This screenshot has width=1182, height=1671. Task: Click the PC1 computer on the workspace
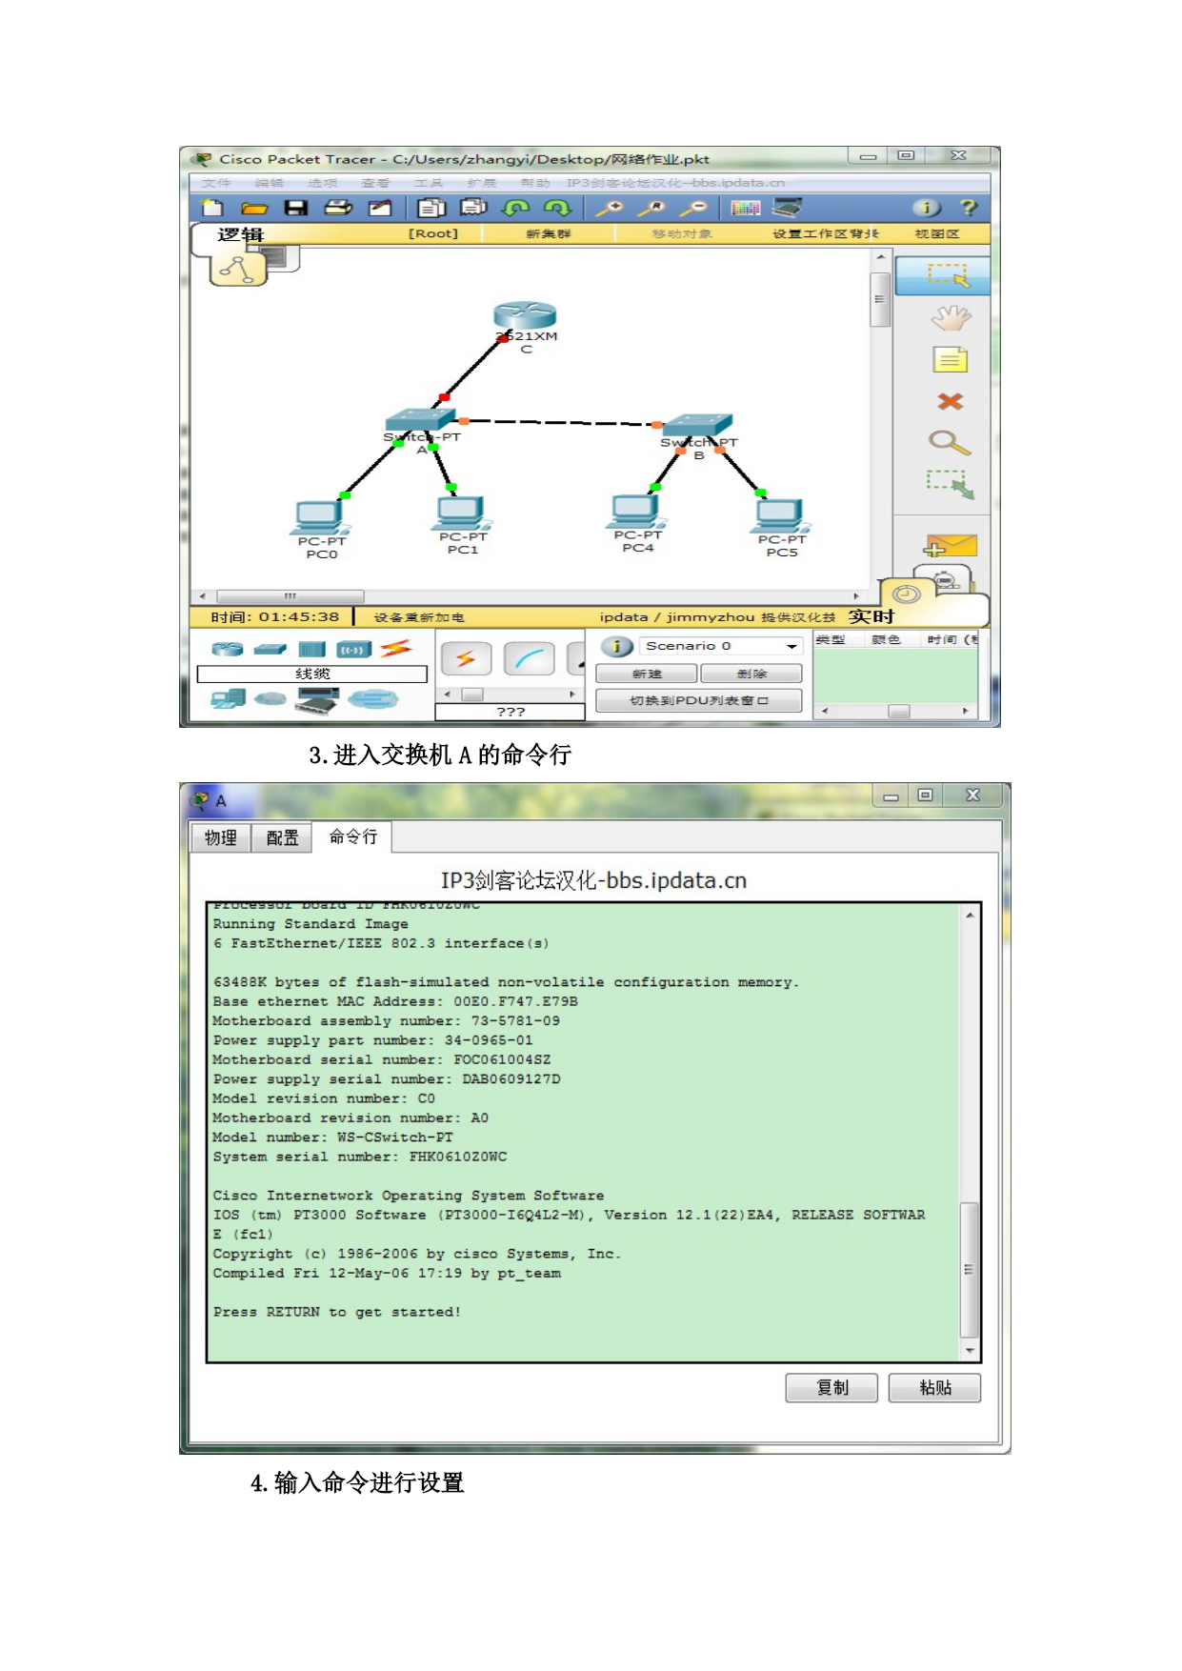coord(461,513)
